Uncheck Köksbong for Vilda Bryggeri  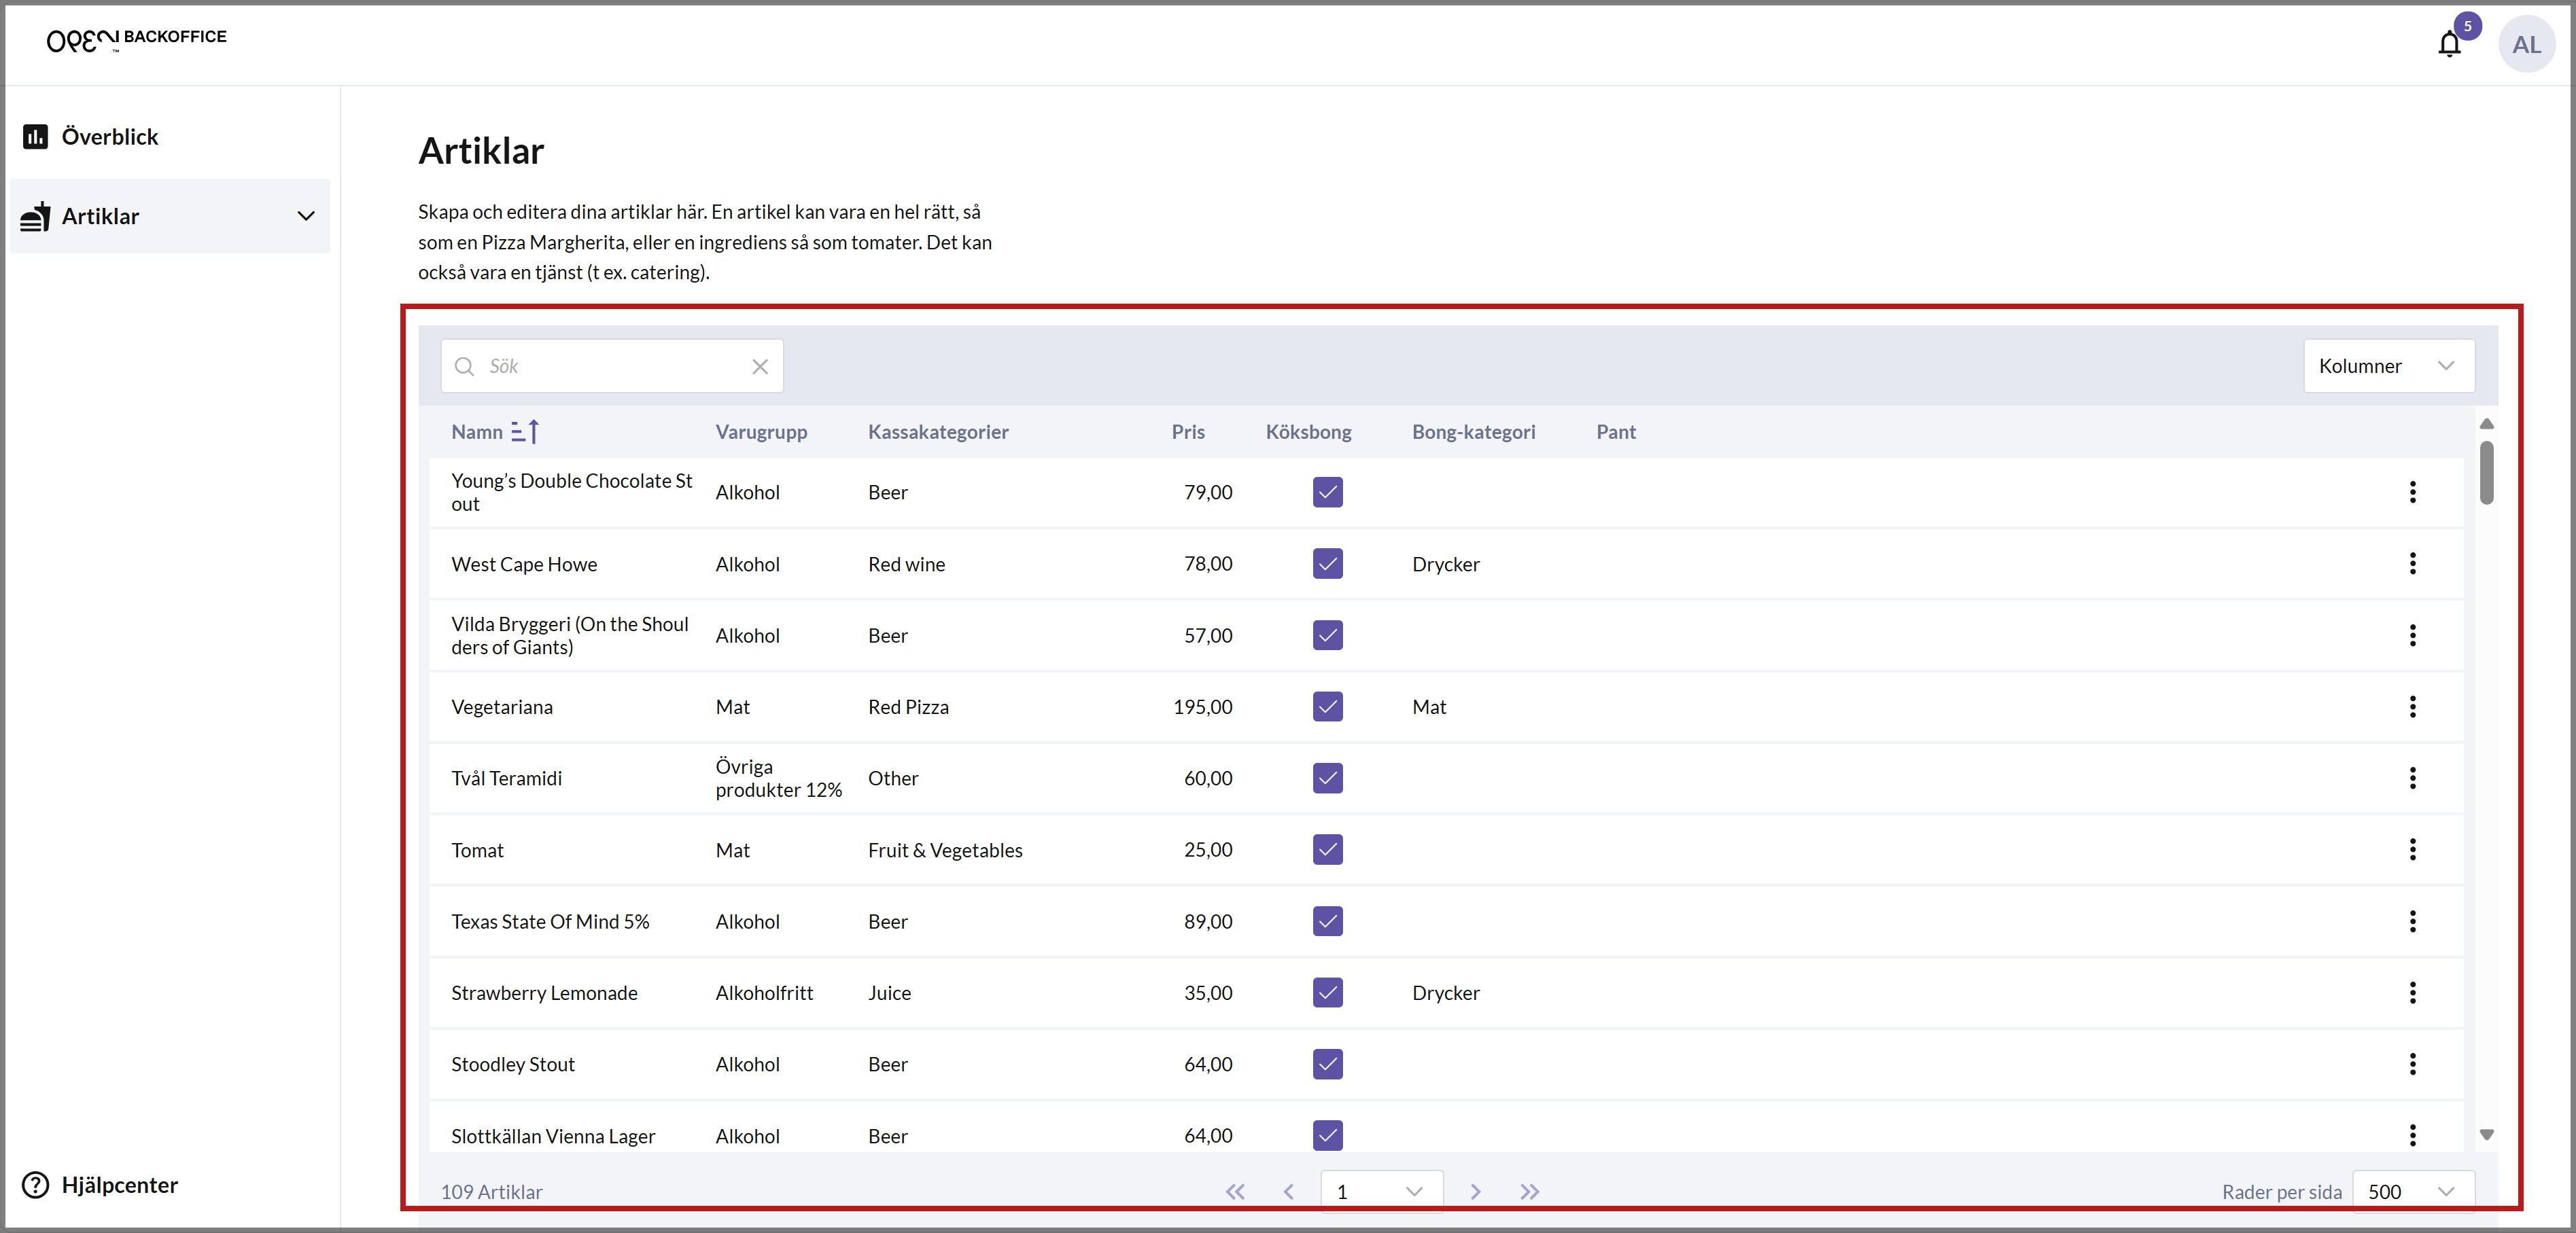pos(1327,635)
